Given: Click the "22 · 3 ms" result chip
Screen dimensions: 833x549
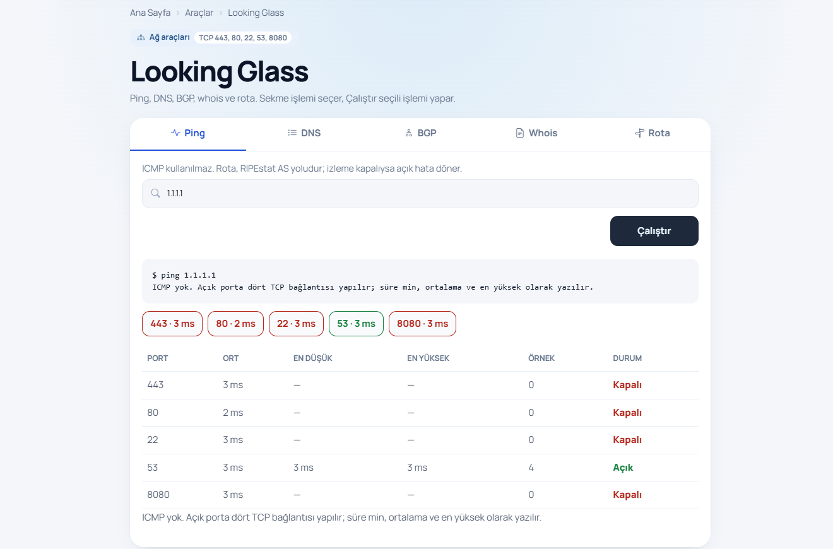Looking at the screenshot, I should pos(296,324).
